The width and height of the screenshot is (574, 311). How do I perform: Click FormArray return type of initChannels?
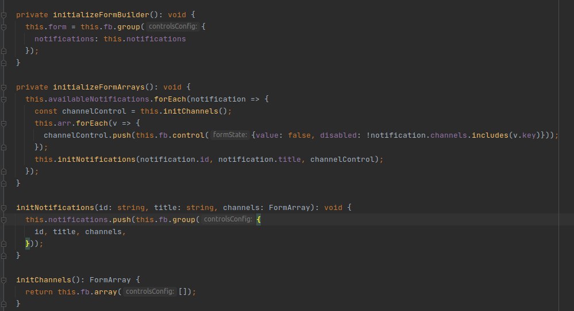(x=110, y=280)
